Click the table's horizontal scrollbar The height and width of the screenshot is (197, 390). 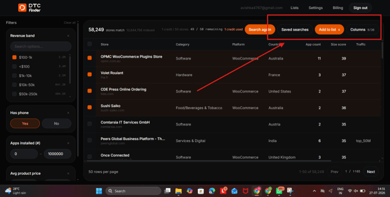209,161
